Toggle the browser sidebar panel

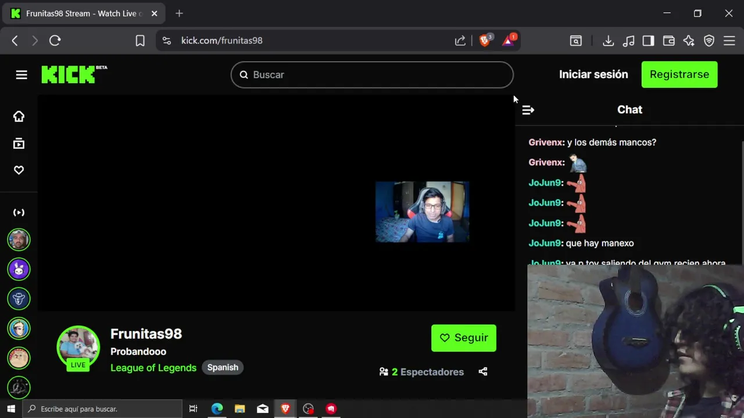tap(648, 41)
